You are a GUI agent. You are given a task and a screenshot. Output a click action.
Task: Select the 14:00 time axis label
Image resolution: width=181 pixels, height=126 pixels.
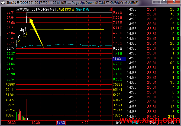84,123
